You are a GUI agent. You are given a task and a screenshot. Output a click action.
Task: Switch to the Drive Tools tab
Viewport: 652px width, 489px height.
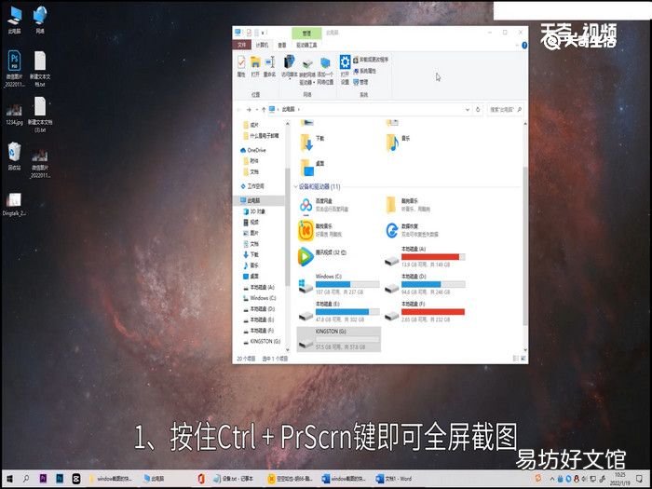coord(306,45)
